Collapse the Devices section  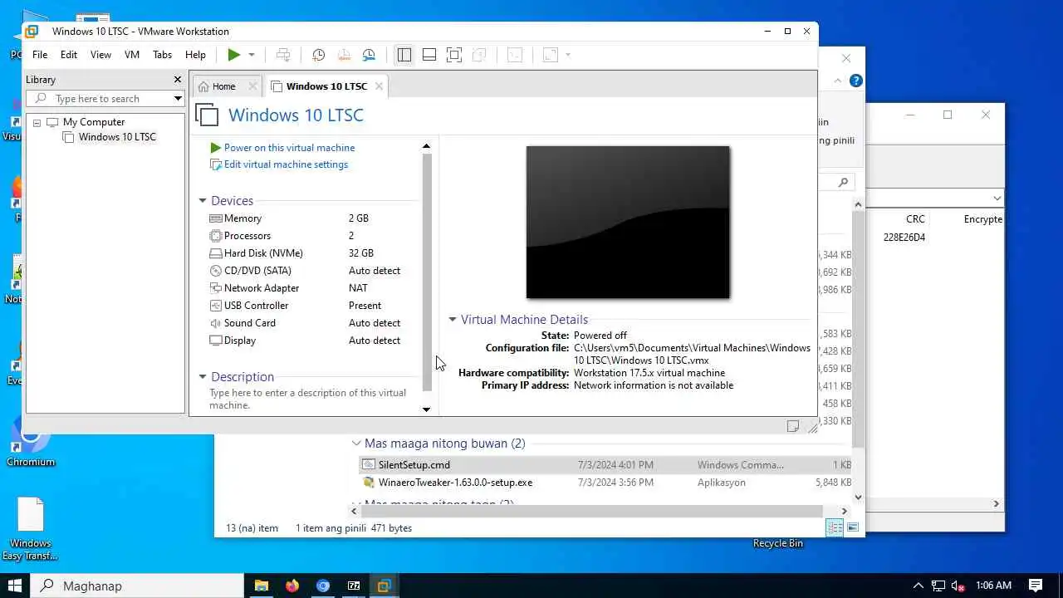(202, 201)
